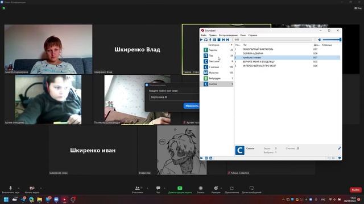Sort by the Категория column header
This screenshot has width=364, height=204.
pos(214,45)
